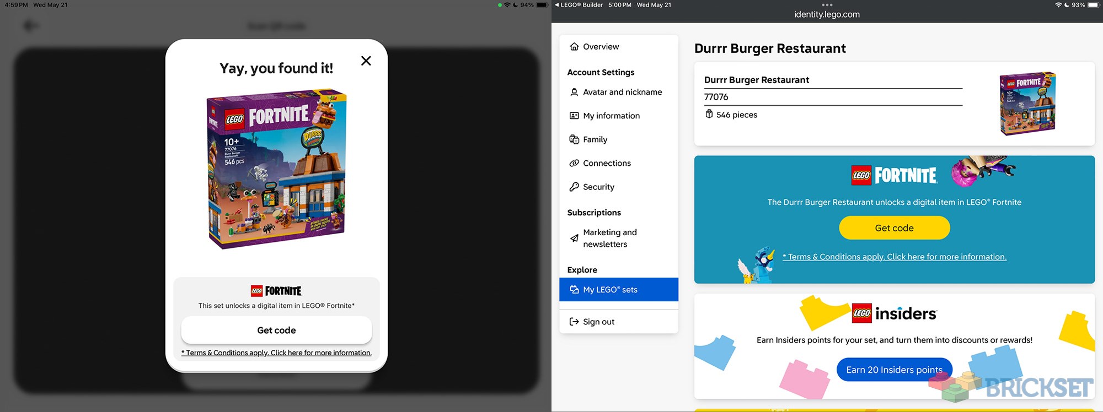This screenshot has width=1103, height=412.
Task: Open the three-dot multitasking menu
Action: [x=827, y=4]
